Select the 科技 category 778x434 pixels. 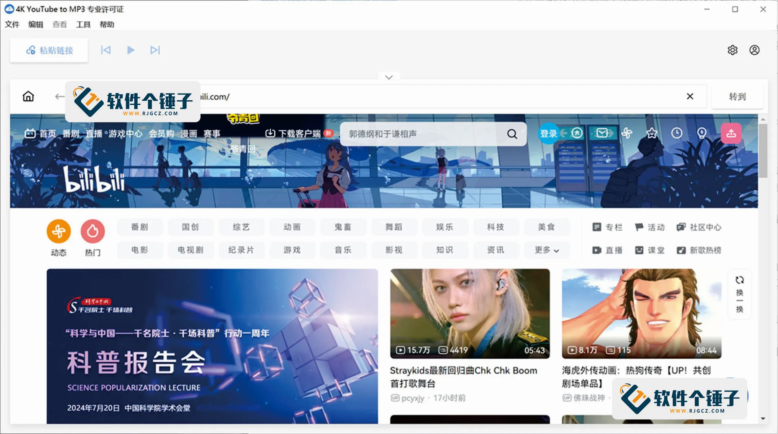496,227
